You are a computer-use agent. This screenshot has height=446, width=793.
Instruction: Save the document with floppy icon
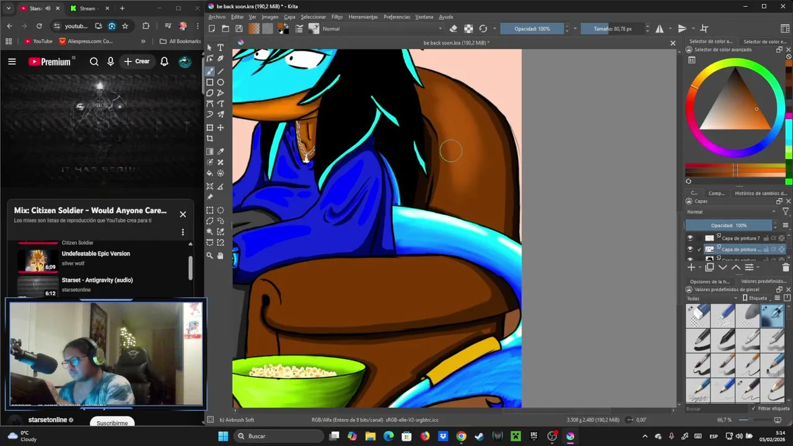pos(239,28)
